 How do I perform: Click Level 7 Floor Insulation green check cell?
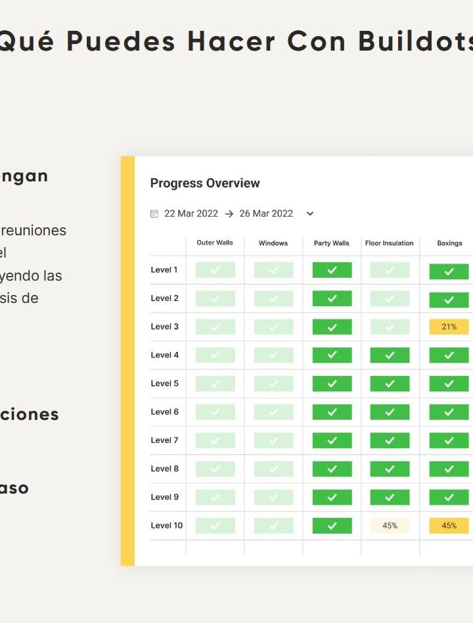click(390, 440)
